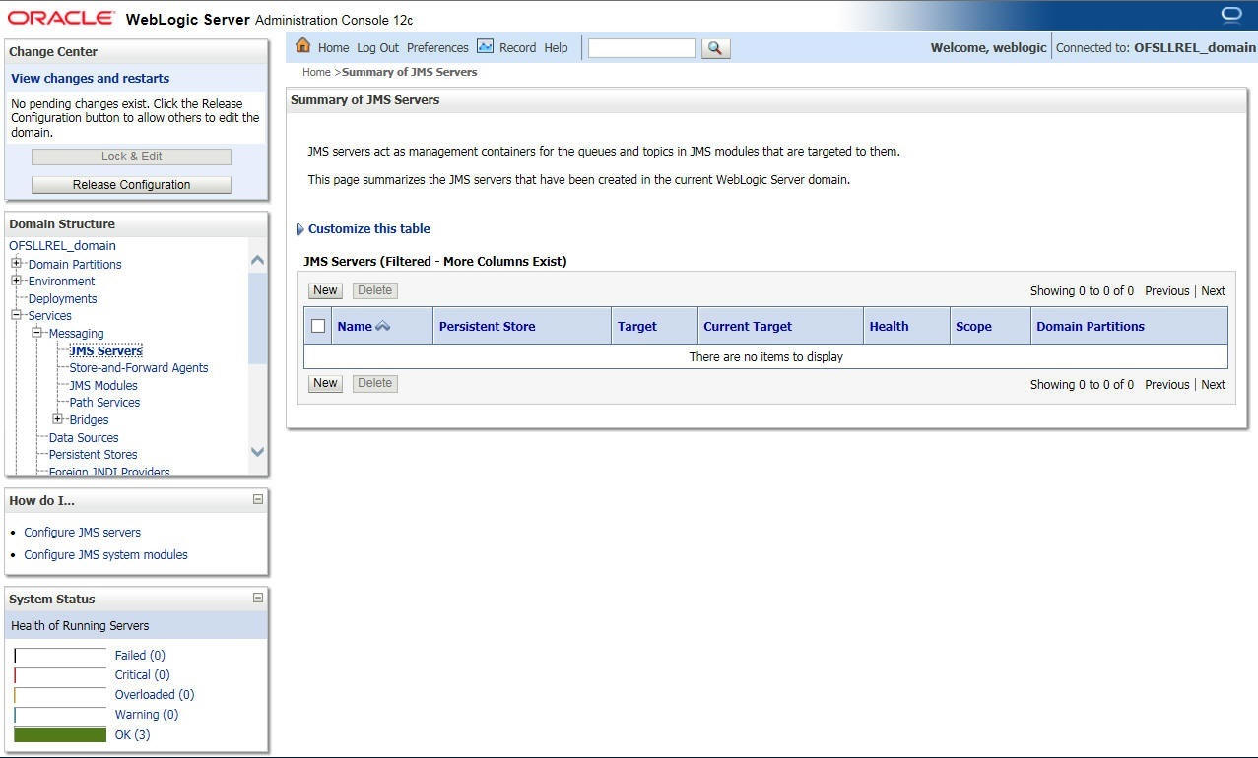
Task: Open the Home toolbar link
Action: [x=333, y=47]
